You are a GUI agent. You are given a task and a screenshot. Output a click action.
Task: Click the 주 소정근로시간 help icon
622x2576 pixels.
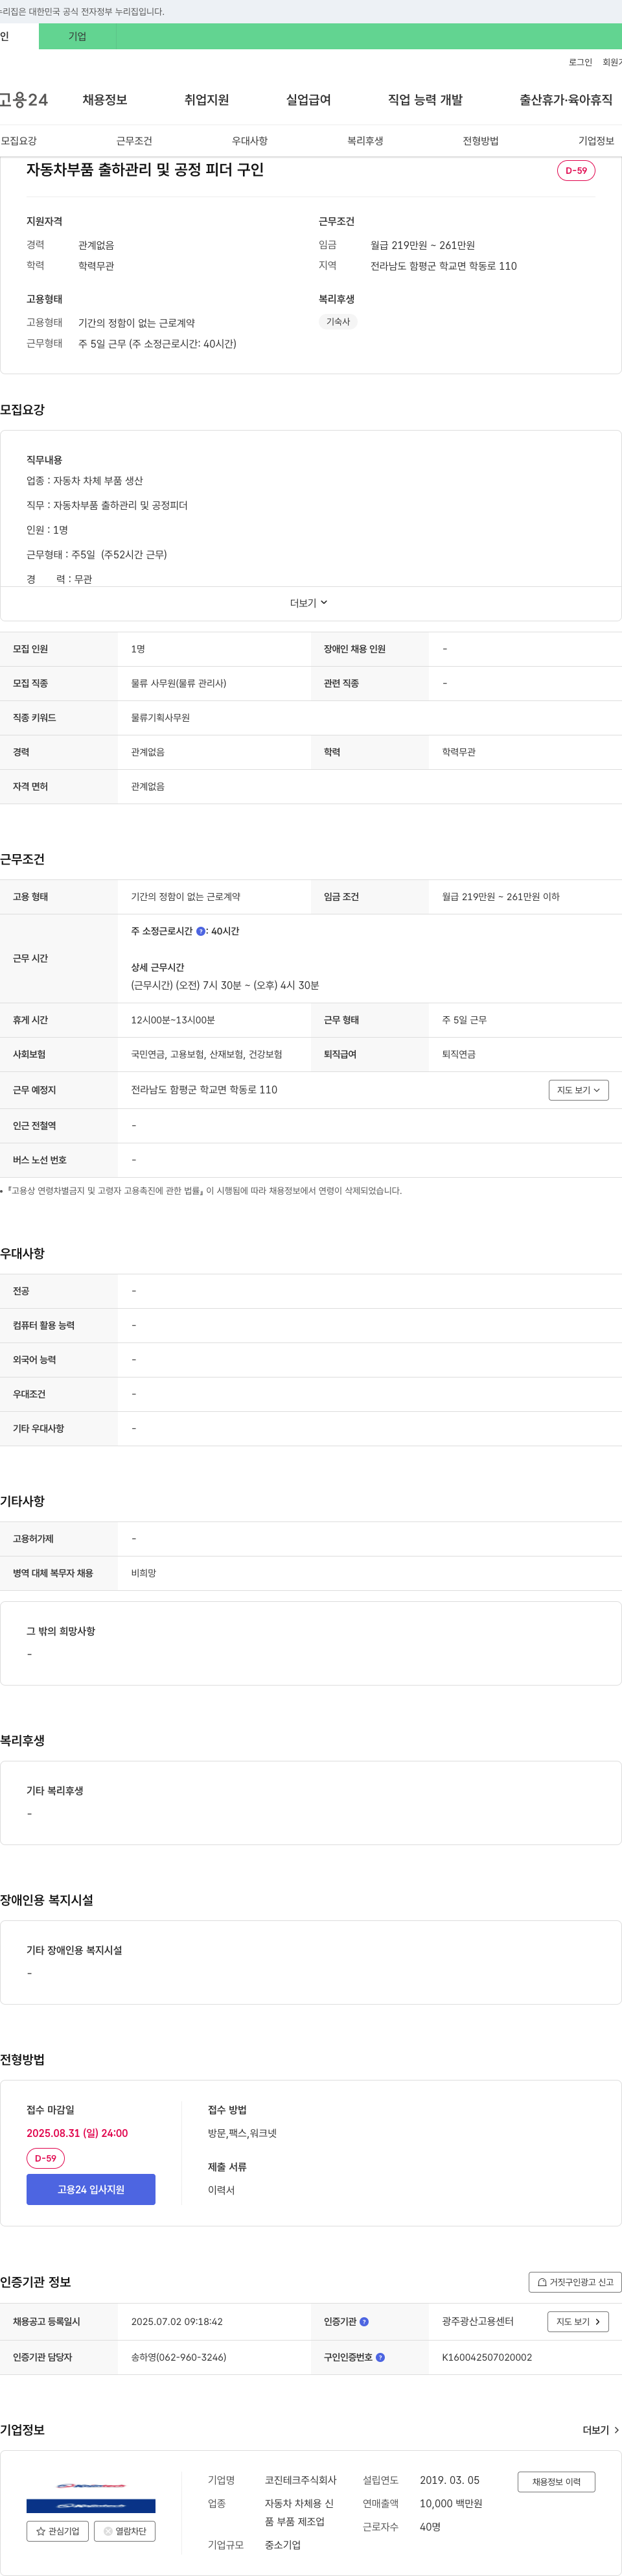click(201, 931)
